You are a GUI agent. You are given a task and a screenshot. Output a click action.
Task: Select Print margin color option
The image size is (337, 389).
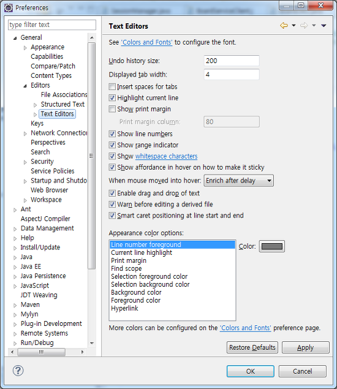[172, 260]
